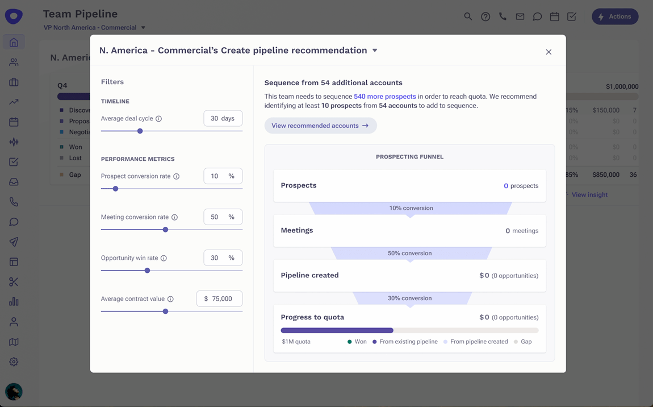Expand the Create pipeline recommendation title dropdown

coord(375,51)
